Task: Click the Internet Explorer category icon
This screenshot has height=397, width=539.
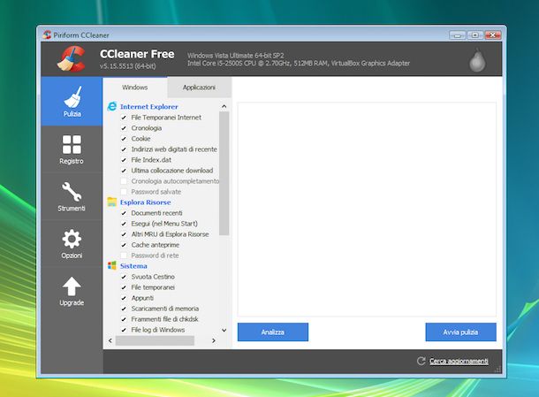Action: click(111, 106)
